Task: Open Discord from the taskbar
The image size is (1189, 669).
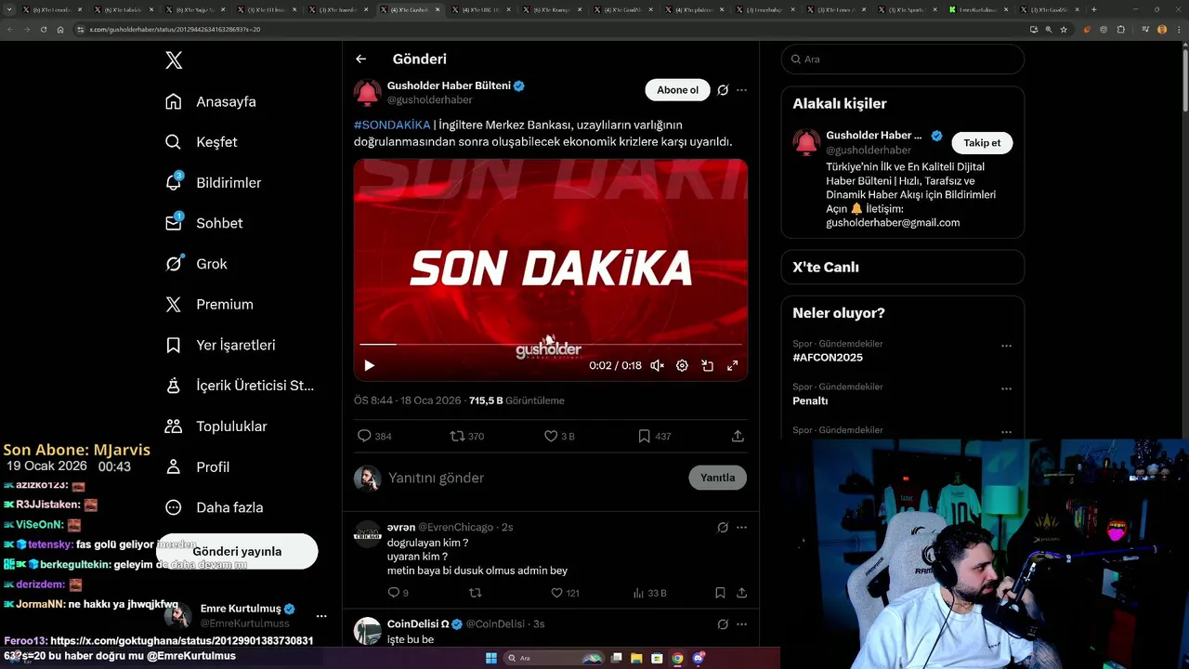Action: coord(698,658)
